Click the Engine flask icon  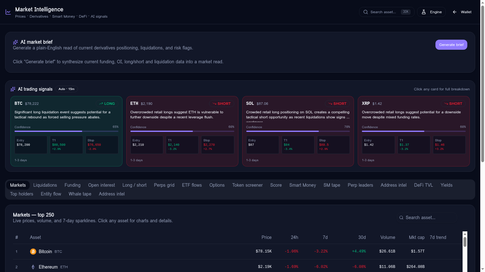pyautogui.click(x=424, y=12)
